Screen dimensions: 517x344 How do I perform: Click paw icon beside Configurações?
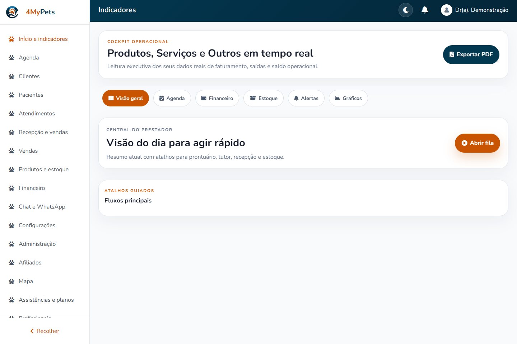tap(11, 225)
